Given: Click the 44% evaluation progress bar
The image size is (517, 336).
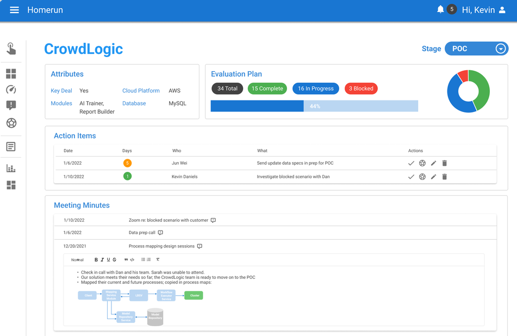Looking at the screenshot, I should (x=314, y=106).
